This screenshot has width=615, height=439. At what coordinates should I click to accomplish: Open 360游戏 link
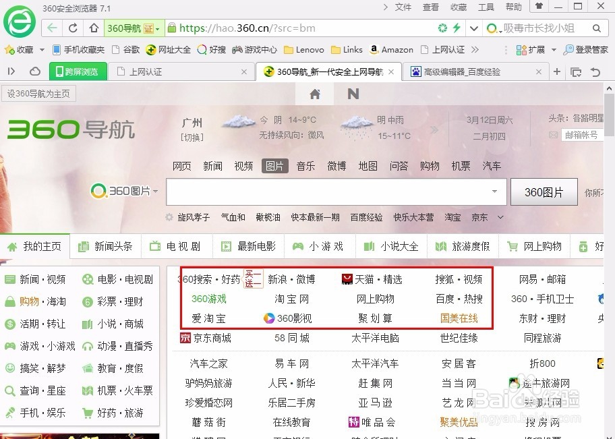pos(208,299)
